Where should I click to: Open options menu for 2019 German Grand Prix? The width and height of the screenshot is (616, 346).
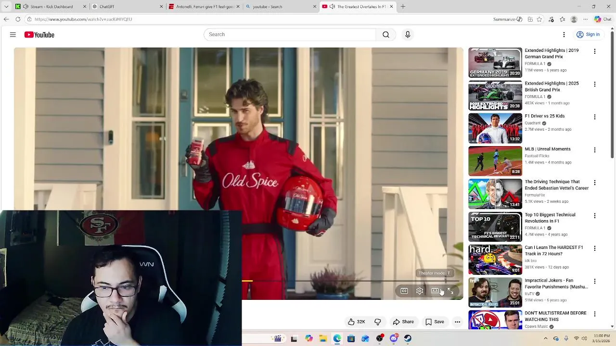pyautogui.click(x=595, y=51)
